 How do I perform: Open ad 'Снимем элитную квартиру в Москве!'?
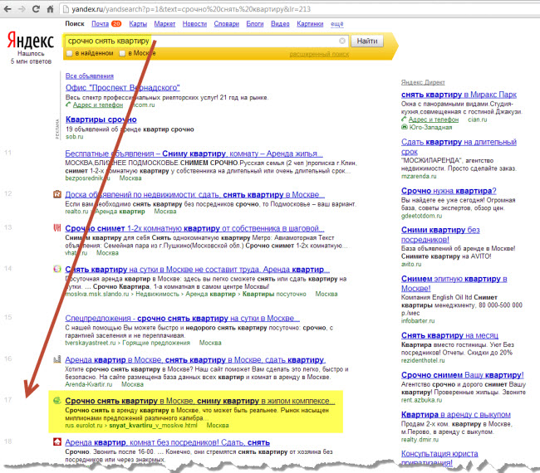[454, 284]
